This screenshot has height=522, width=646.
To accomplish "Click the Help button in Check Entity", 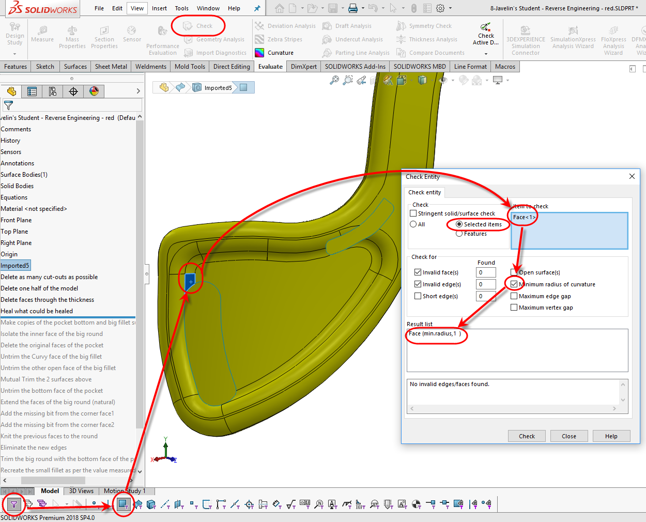I will pos(611,436).
